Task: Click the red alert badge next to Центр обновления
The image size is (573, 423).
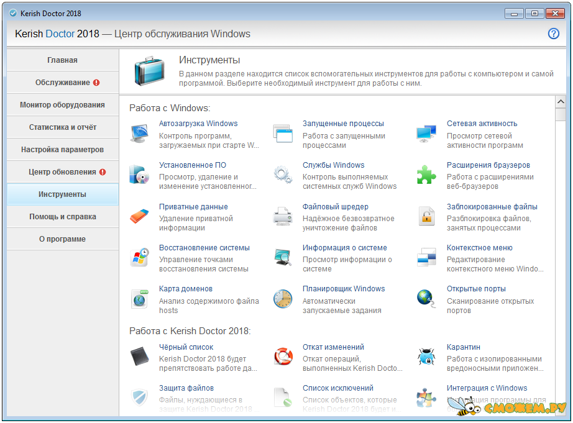Action: pyautogui.click(x=103, y=172)
